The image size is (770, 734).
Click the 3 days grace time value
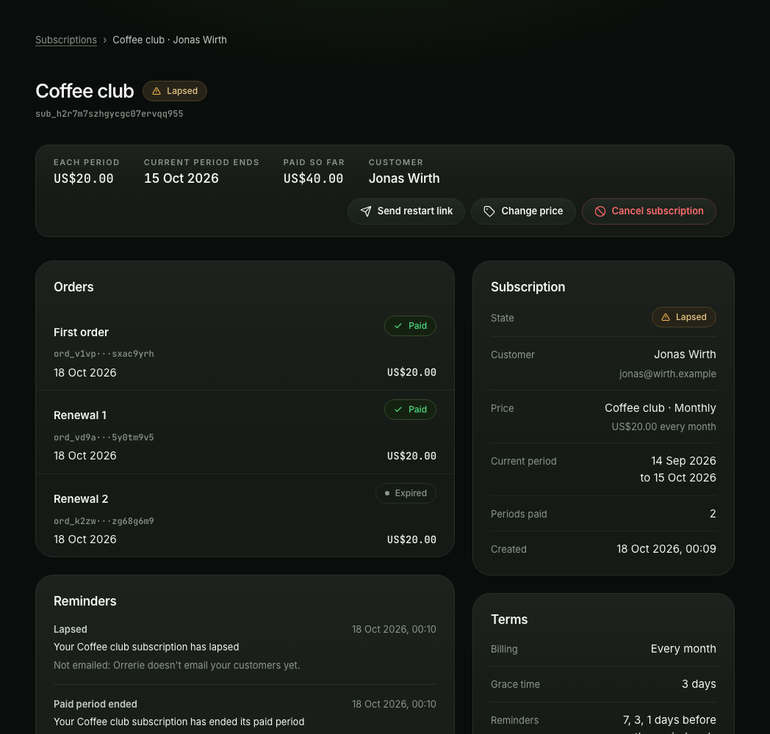pyautogui.click(x=699, y=684)
